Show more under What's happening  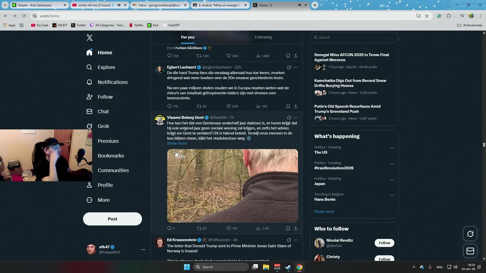324,212
